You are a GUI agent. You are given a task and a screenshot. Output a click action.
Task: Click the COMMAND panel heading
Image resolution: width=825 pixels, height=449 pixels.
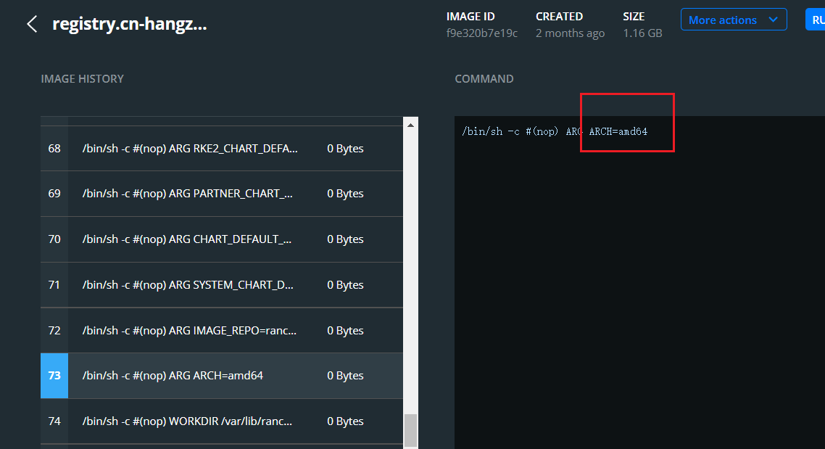tap(484, 78)
